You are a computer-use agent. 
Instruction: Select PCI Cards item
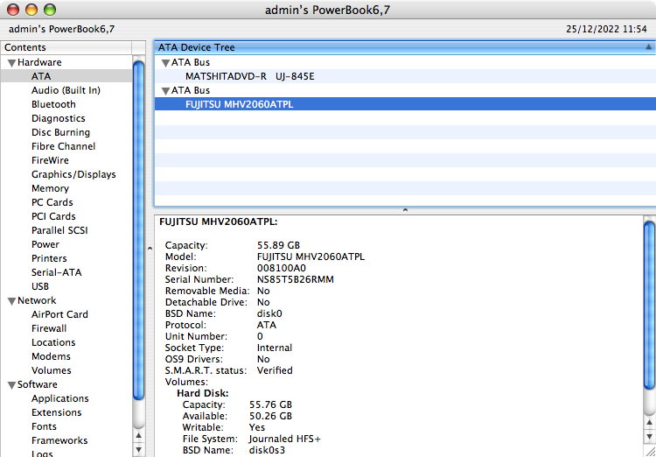pos(53,216)
